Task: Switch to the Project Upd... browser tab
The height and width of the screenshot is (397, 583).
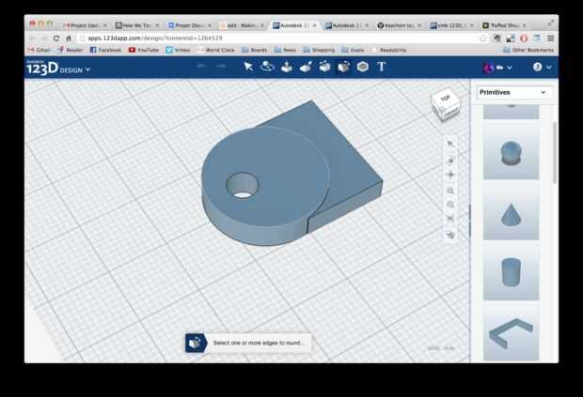Action: (x=85, y=25)
